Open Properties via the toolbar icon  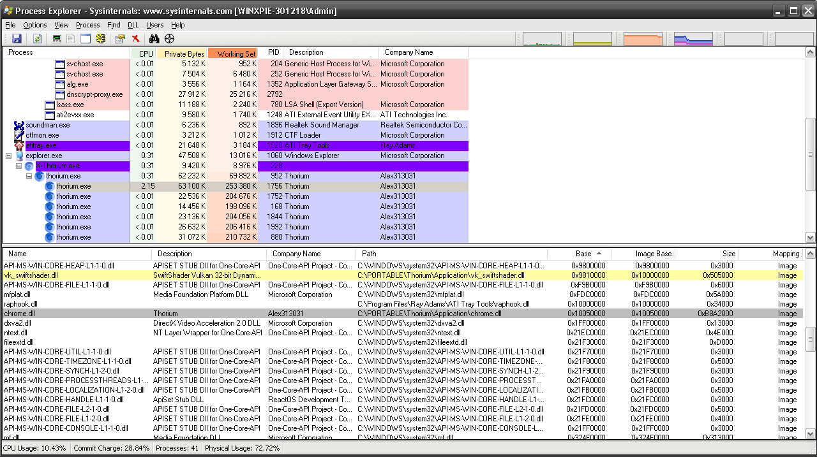(x=119, y=39)
